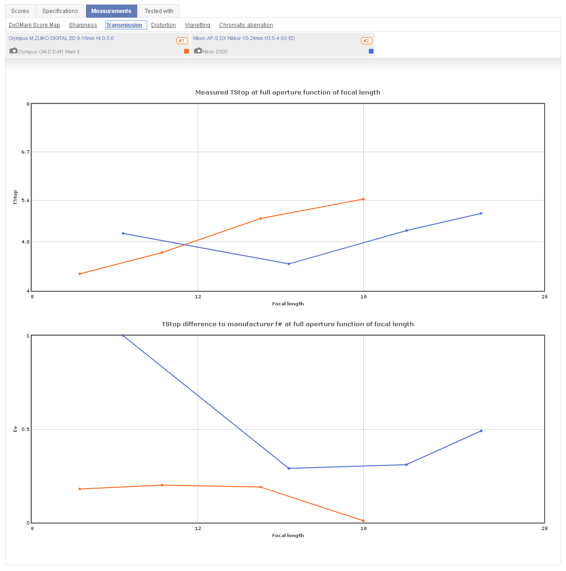This screenshot has width=566, height=571.
Task: Click the #2 badge on the Nikon lens
Action: click(x=366, y=41)
